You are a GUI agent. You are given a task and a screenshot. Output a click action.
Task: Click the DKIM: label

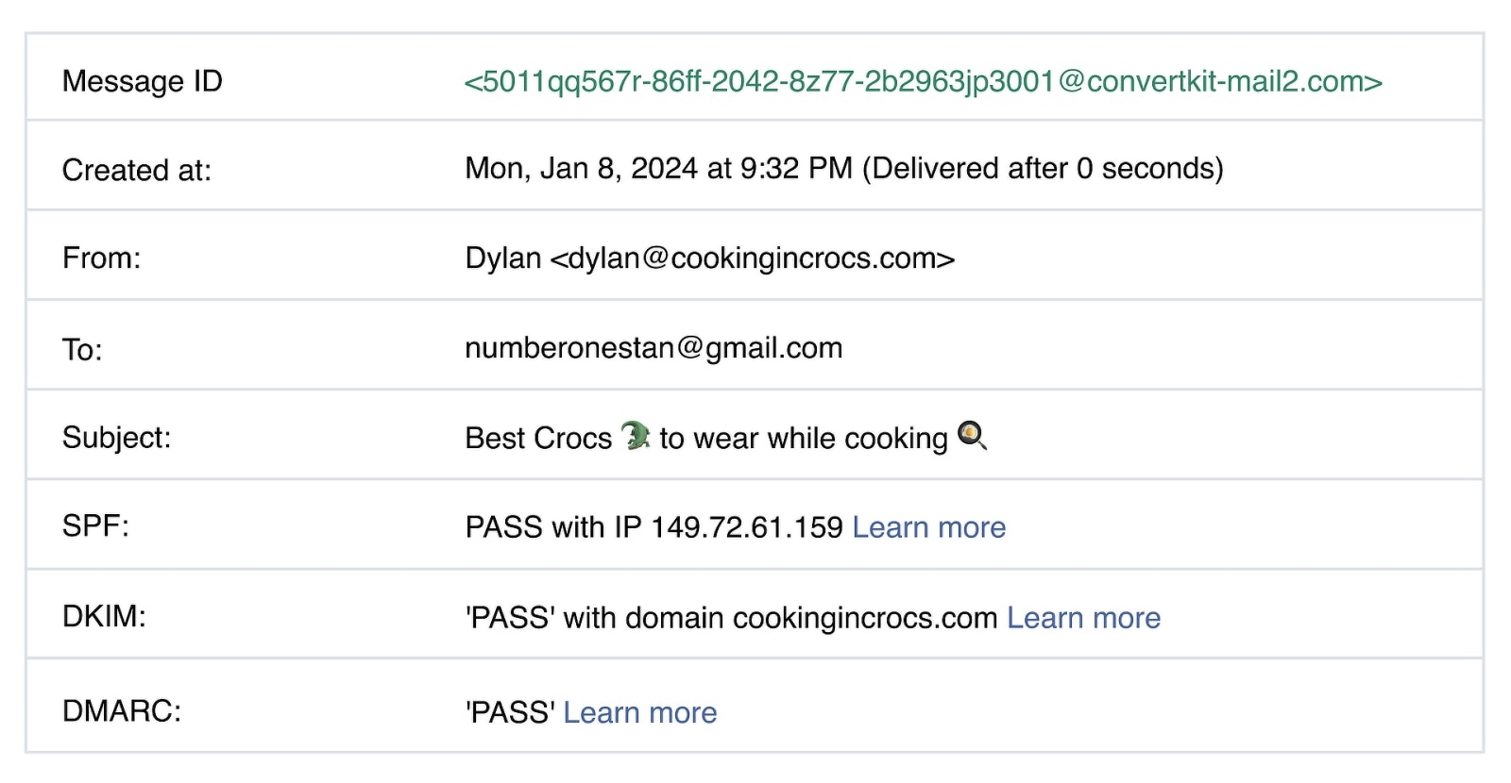tap(104, 616)
